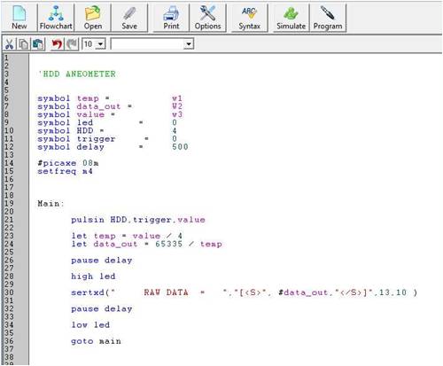Download code with Program button

click(328, 17)
